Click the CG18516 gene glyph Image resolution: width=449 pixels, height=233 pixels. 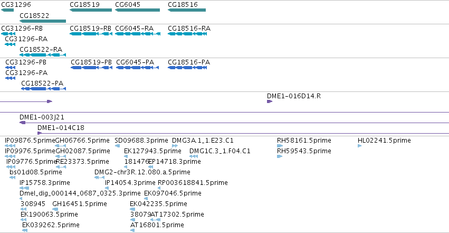[187, 10]
